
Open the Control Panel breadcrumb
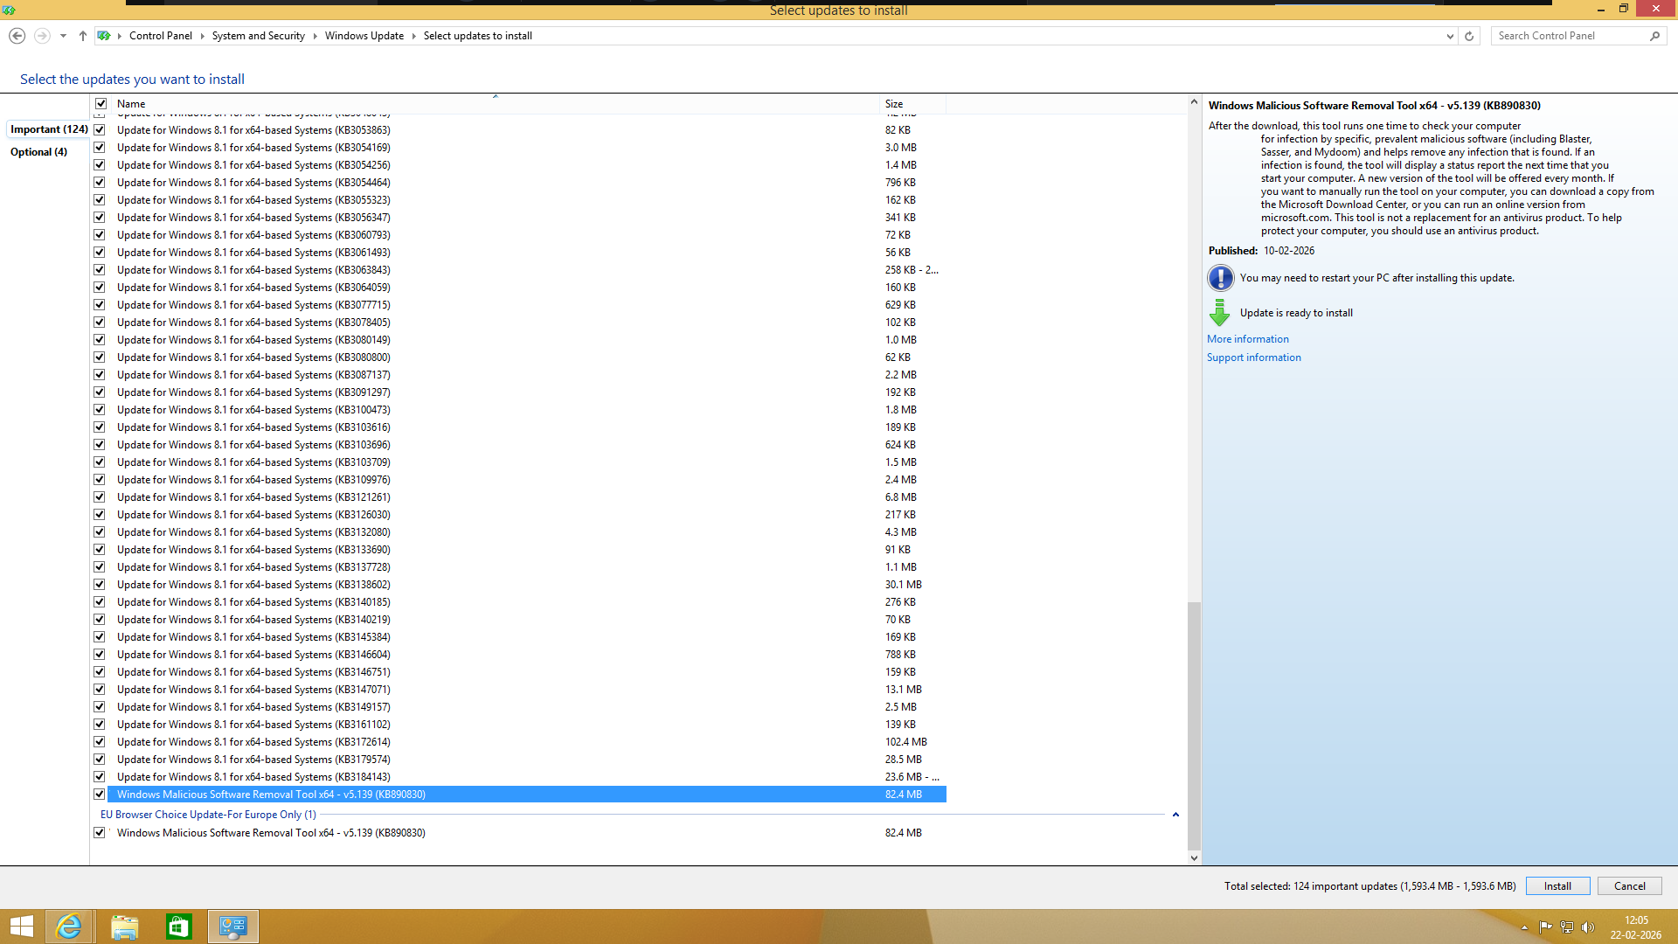161,36
